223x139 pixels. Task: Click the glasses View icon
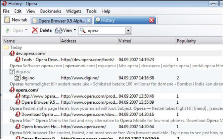[x=58, y=30]
